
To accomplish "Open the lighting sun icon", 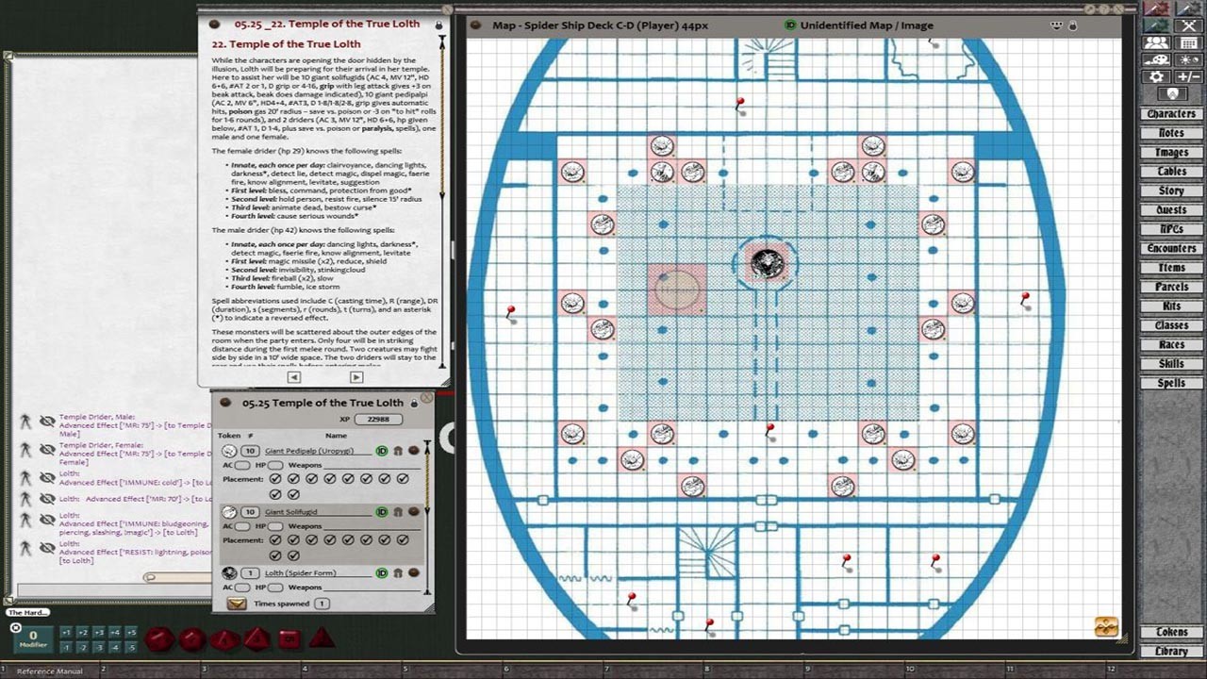I will point(1188,59).
